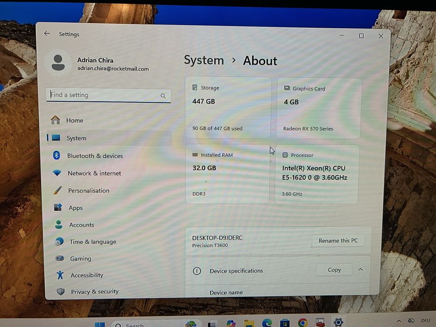Viewport: 436px width, 327px height.
Task: Open the Storage card showing 447 GB
Action: (228, 108)
